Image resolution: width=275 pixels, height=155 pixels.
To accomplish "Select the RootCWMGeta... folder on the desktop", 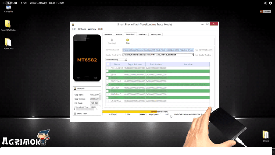I will point(8,26).
